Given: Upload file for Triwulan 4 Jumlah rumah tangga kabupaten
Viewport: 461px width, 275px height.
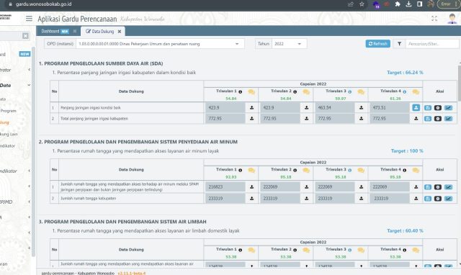Looking at the screenshot, I should 416,199.
